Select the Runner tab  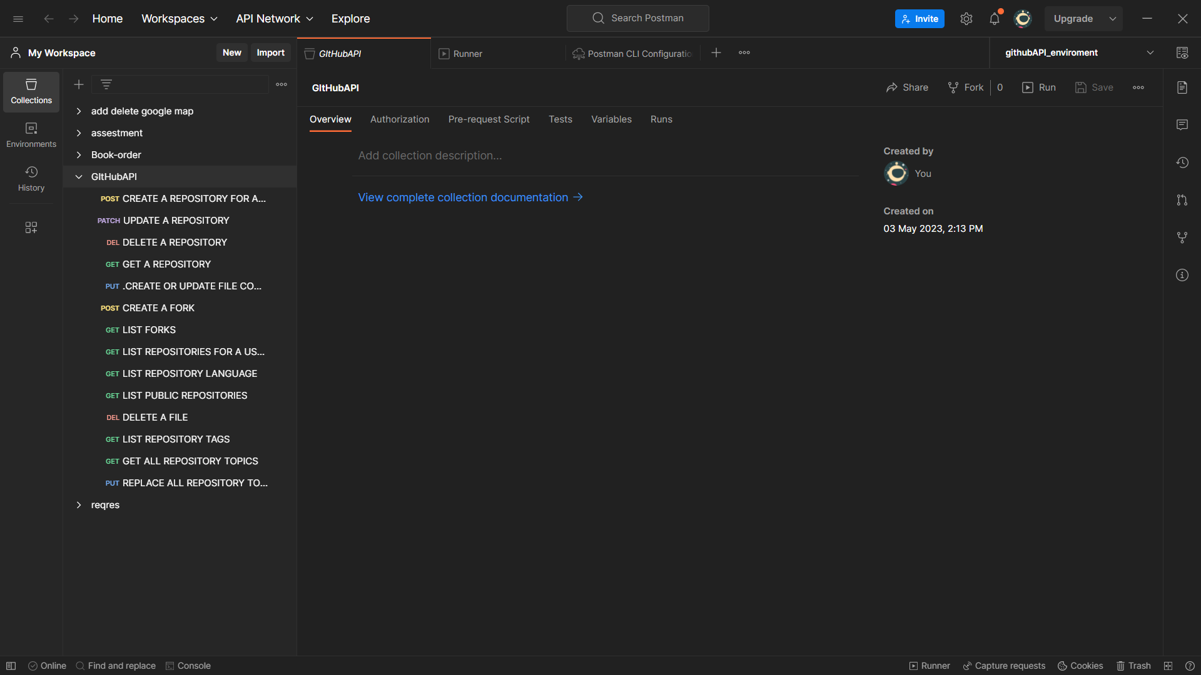(x=497, y=54)
